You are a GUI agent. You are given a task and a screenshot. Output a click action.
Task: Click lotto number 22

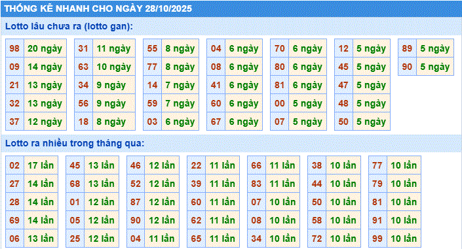pos(196,165)
